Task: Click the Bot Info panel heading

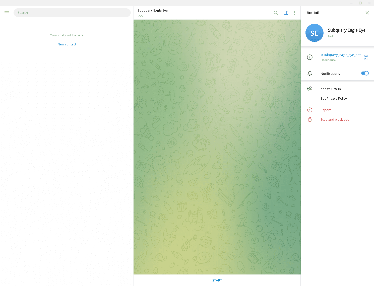Action: [x=314, y=13]
